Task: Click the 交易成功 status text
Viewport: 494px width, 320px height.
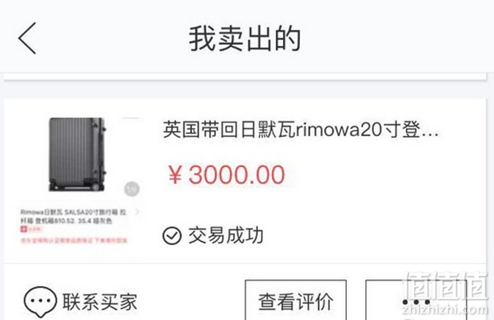Action: tap(226, 235)
